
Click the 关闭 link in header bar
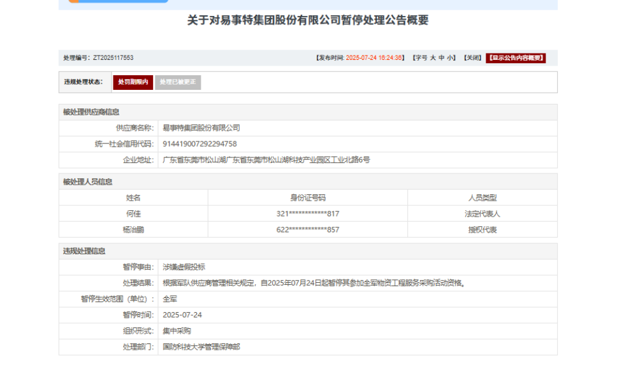[x=472, y=58]
